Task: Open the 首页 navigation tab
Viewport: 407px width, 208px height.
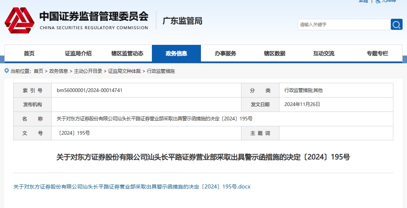Action: click(29, 53)
